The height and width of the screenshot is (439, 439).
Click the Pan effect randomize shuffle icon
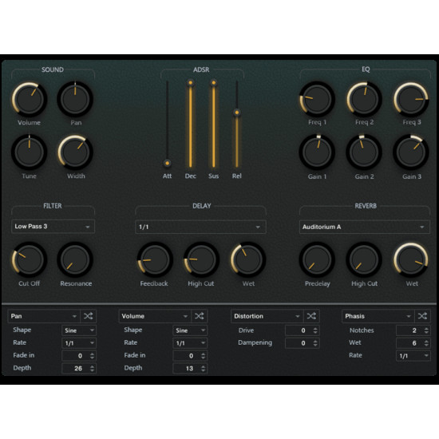[x=88, y=316]
